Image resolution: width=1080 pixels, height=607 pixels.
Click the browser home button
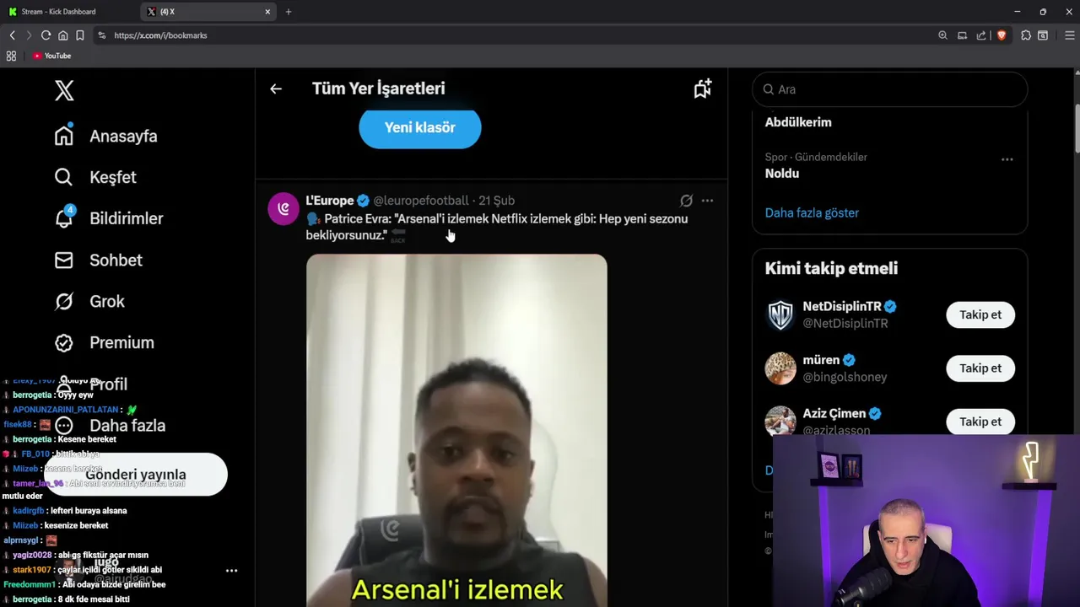62,35
